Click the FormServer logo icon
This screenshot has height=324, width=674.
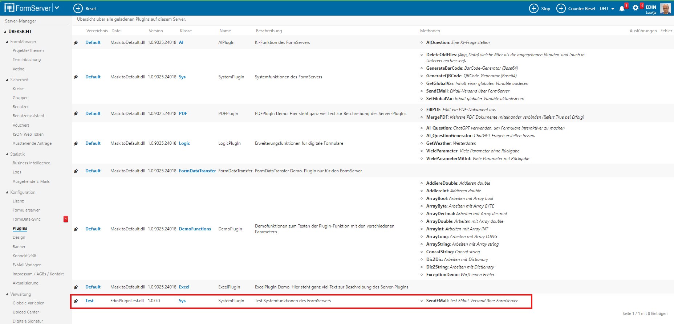pos(9,8)
